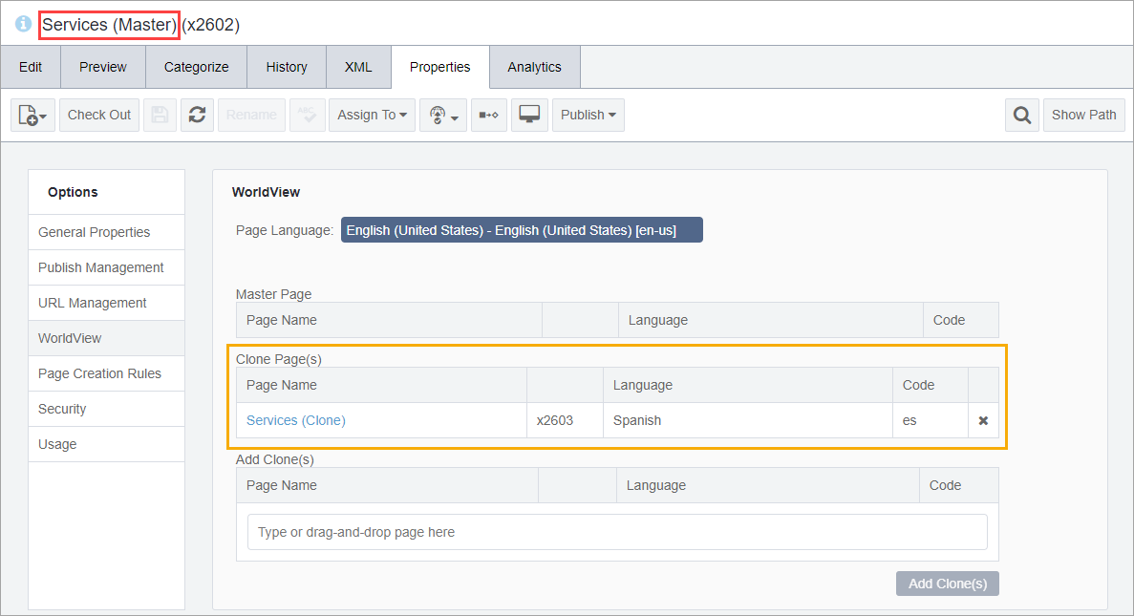Open the Page Language selector
The height and width of the screenshot is (616, 1134).
click(522, 230)
